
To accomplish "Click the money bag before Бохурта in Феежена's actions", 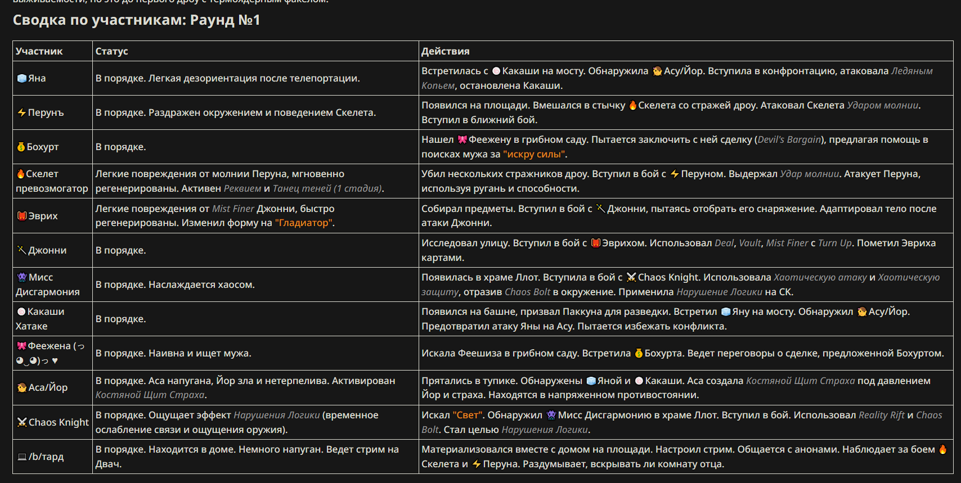I will tap(639, 353).
